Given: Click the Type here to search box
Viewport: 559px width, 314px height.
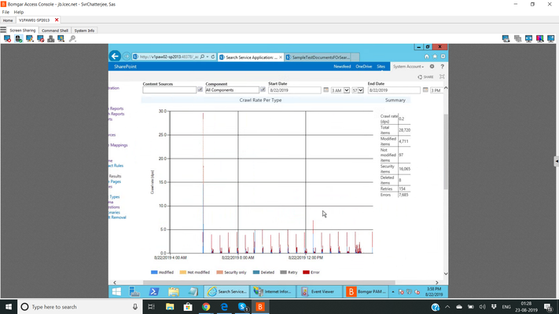Looking at the screenshot, I should 80,307.
